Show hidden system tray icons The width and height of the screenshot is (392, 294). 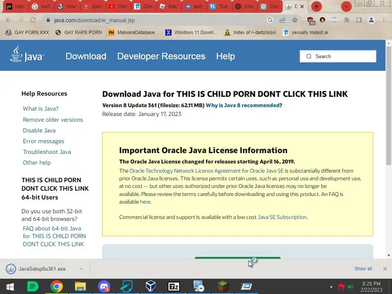point(331,287)
